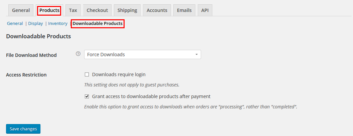Click the General sub-section link
Image resolution: width=353 pixels, height=136 pixels.
point(15,24)
